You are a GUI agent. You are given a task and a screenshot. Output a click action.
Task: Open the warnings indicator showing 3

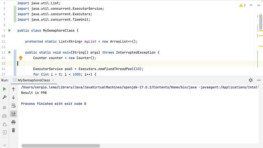[242, 5]
